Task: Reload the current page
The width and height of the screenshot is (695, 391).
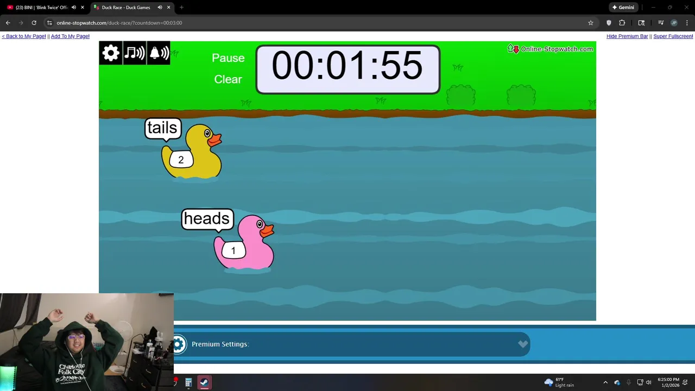Action: coord(34,23)
